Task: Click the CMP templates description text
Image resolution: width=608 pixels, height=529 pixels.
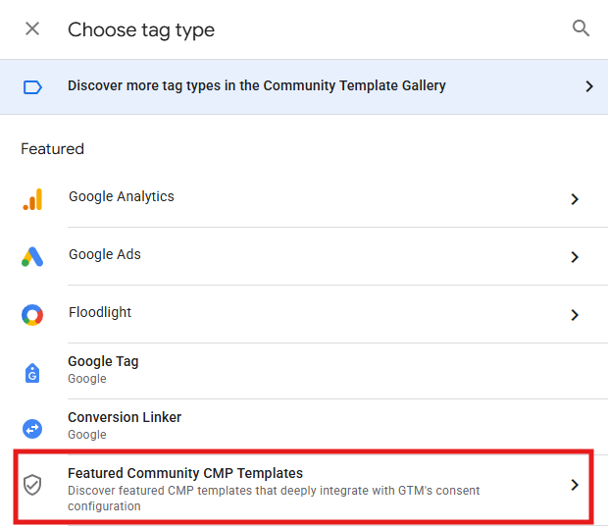Action: point(274,499)
